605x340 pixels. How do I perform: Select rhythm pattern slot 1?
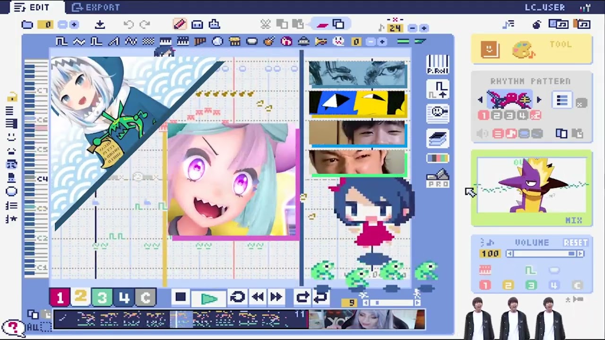(x=484, y=115)
